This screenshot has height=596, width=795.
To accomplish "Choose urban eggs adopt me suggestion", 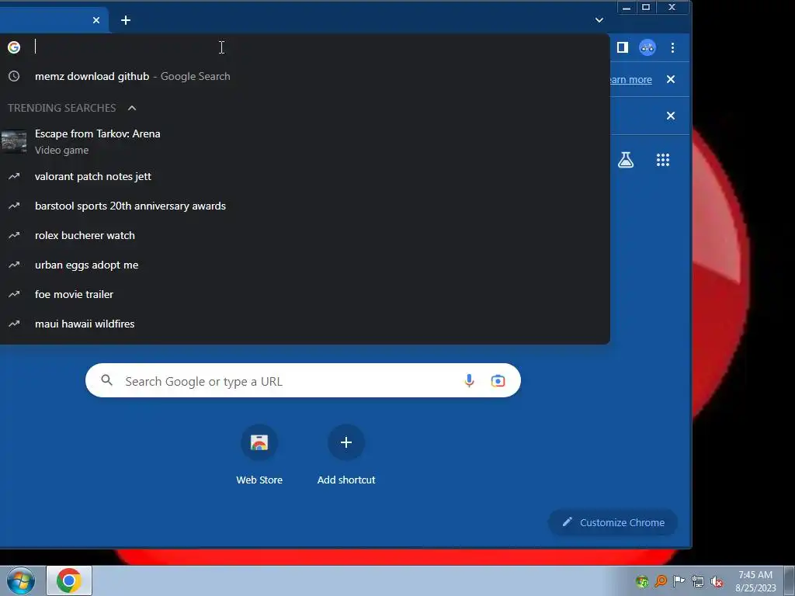I will click(x=304, y=265).
